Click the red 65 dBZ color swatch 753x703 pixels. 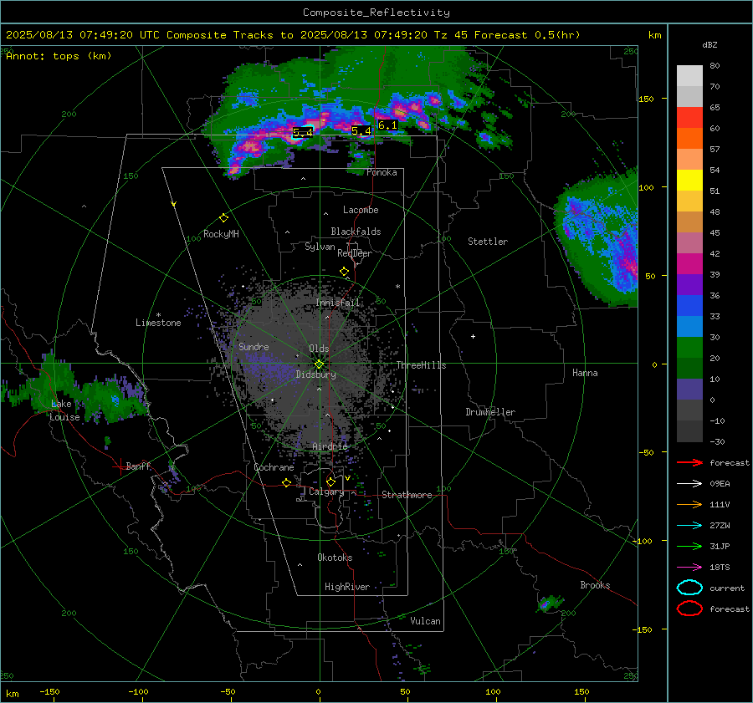pyautogui.click(x=689, y=117)
